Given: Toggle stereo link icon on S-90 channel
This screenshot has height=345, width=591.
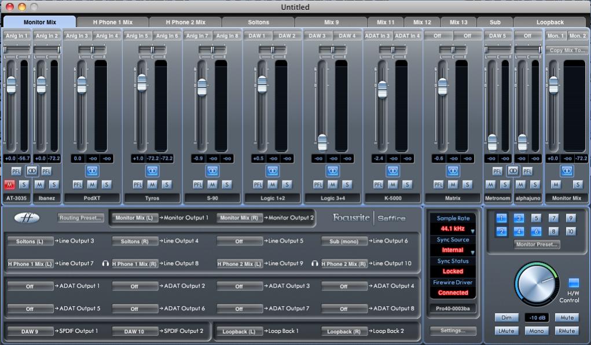Looking at the screenshot, I should pos(212,171).
